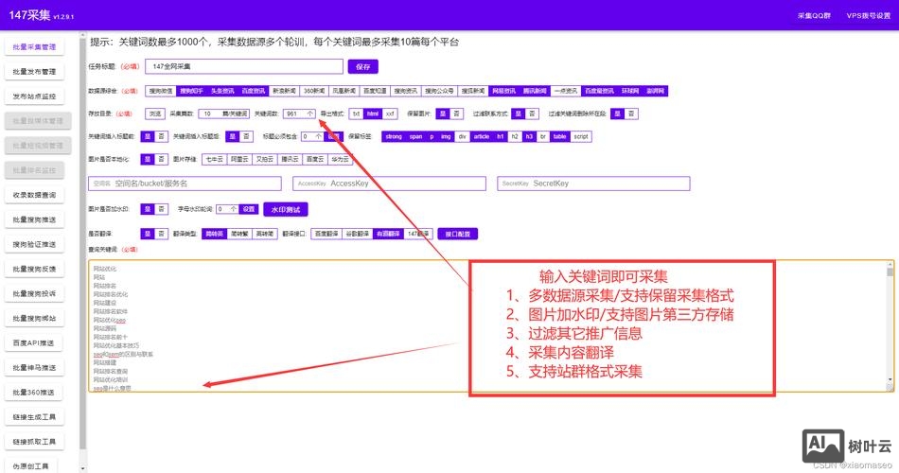Image resolution: width=899 pixels, height=473 pixels.
Task: Select 谷歌翻译 as translation API
Action: (x=357, y=234)
